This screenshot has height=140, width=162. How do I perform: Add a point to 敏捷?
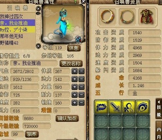[x=75, y=103]
